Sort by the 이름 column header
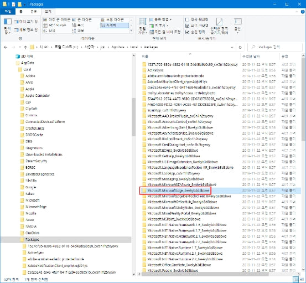Image resolution: width=306 pixels, height=283 pixels. (x=145, y=56)
